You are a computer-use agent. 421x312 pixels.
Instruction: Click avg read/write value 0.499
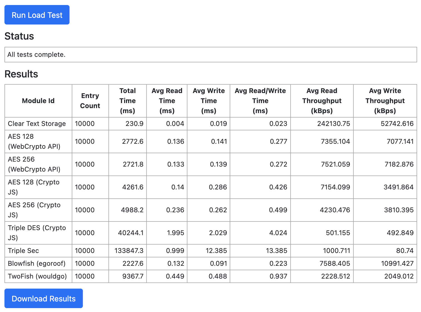(278, 210)
